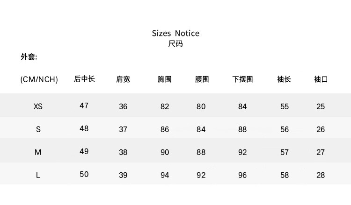Click the 尺码 subtitle under the title
The width and height of the screenshot is (351, 205).
(x=175, y=44)
